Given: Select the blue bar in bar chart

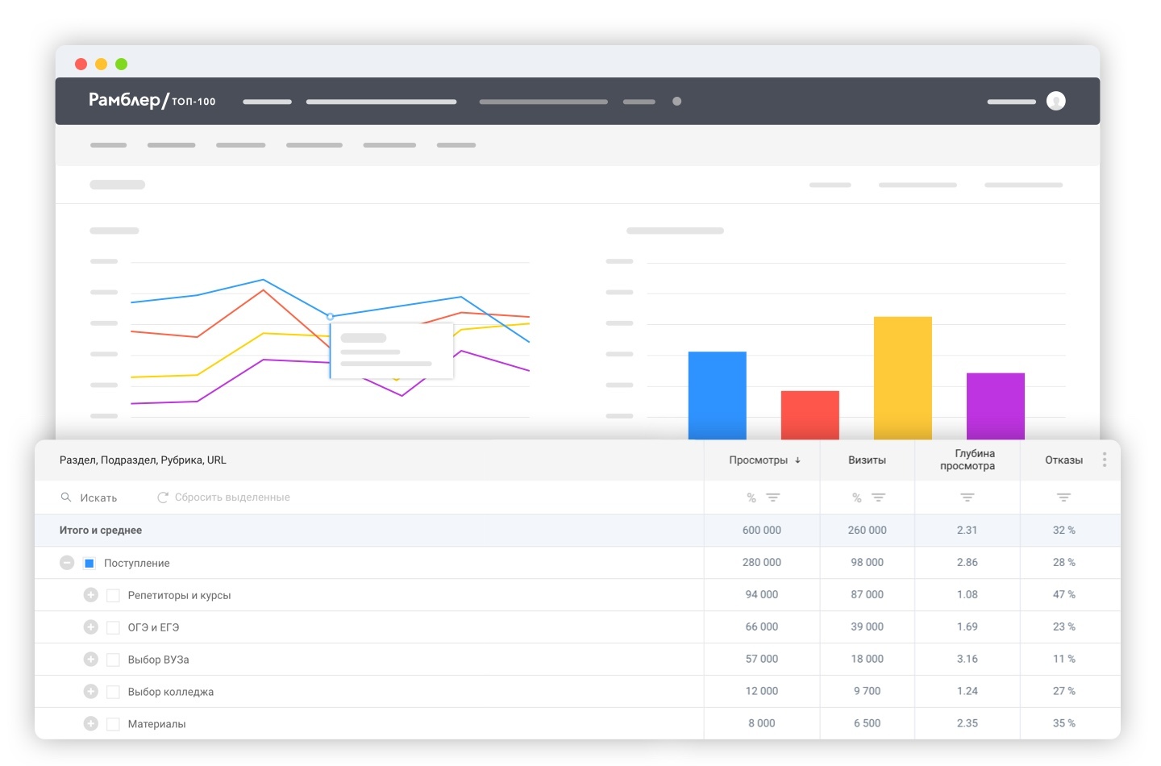Looking at the screenshot, I should click(717, 395).
